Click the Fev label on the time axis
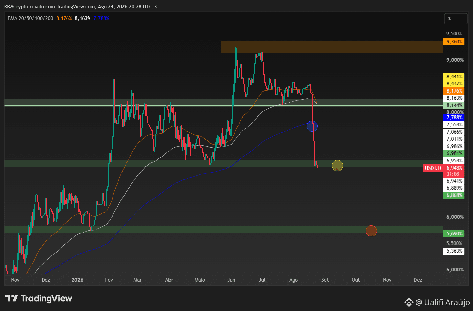 (109, 280)
